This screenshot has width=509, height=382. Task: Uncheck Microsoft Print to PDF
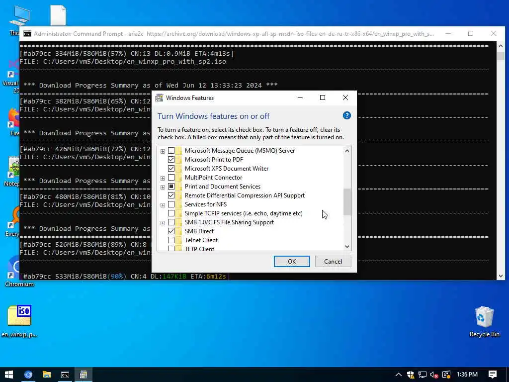pyautogui.click(x=171, y=160)
